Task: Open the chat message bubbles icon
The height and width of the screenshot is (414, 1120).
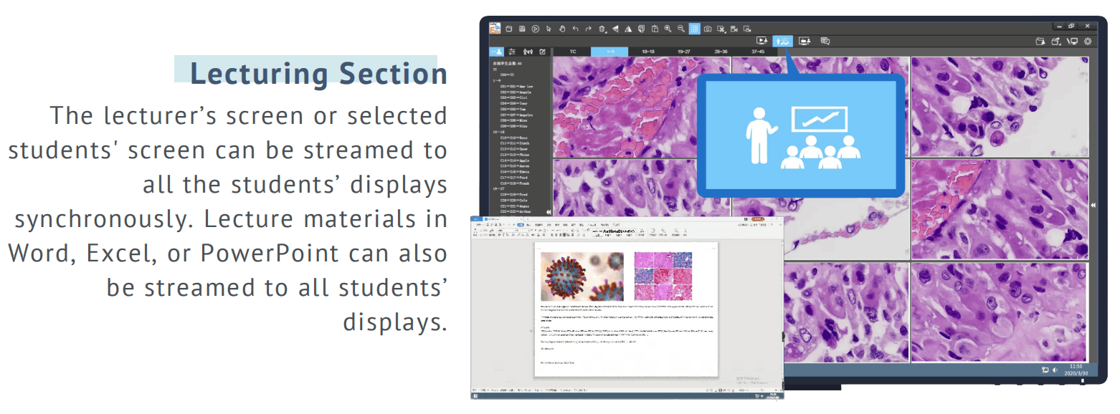Action: [x=825, y=41]
